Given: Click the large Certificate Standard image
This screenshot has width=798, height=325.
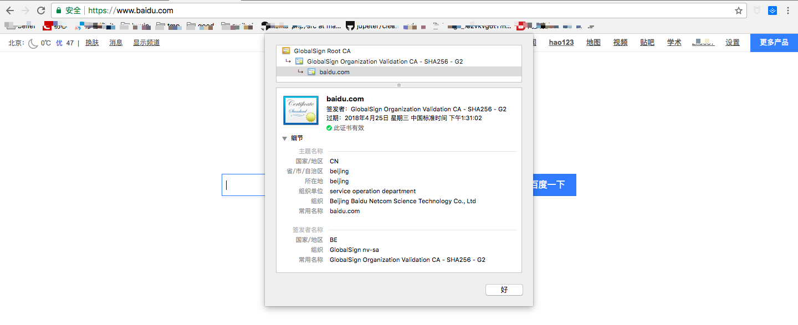Looking at the screenshot, I should tap(301, 110).
